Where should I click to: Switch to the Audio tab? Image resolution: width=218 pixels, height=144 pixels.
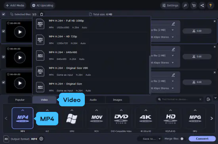coord(93,100)
